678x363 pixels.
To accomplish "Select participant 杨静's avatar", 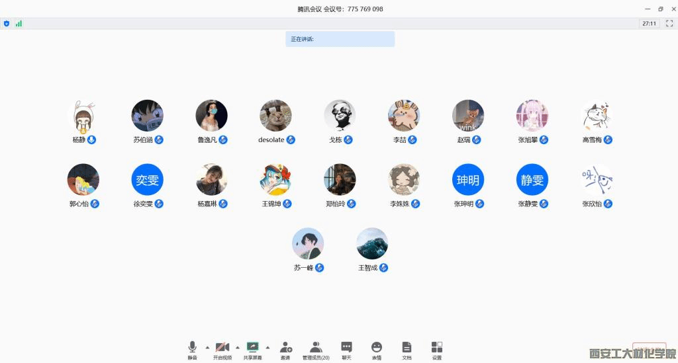I will point(83,116).
